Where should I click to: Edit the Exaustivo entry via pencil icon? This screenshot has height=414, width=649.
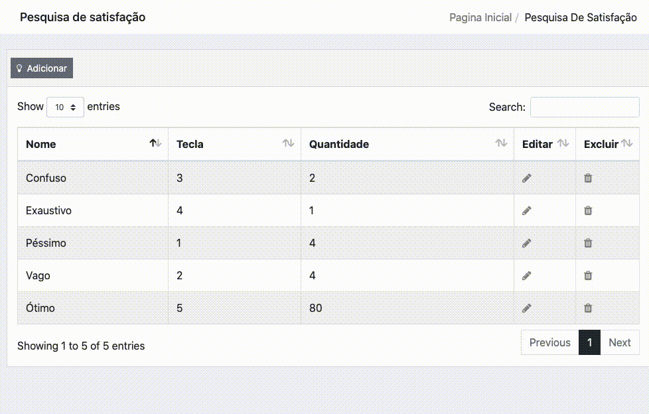[526, 210]
